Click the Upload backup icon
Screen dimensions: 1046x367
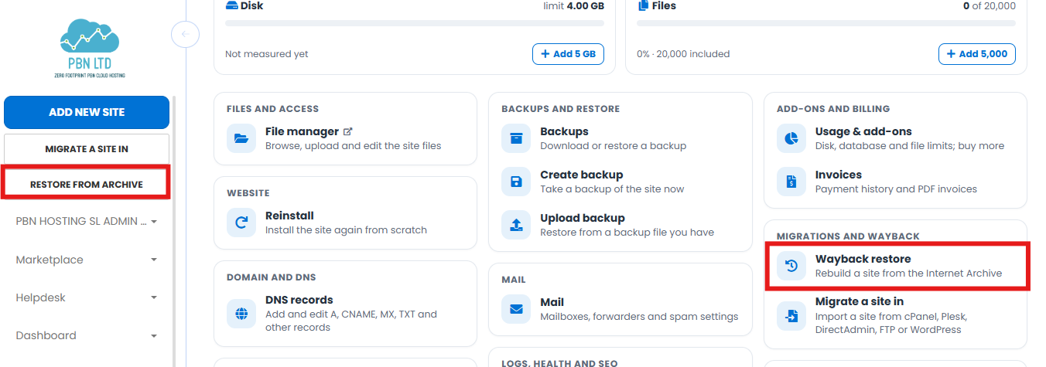coord(516,225)
